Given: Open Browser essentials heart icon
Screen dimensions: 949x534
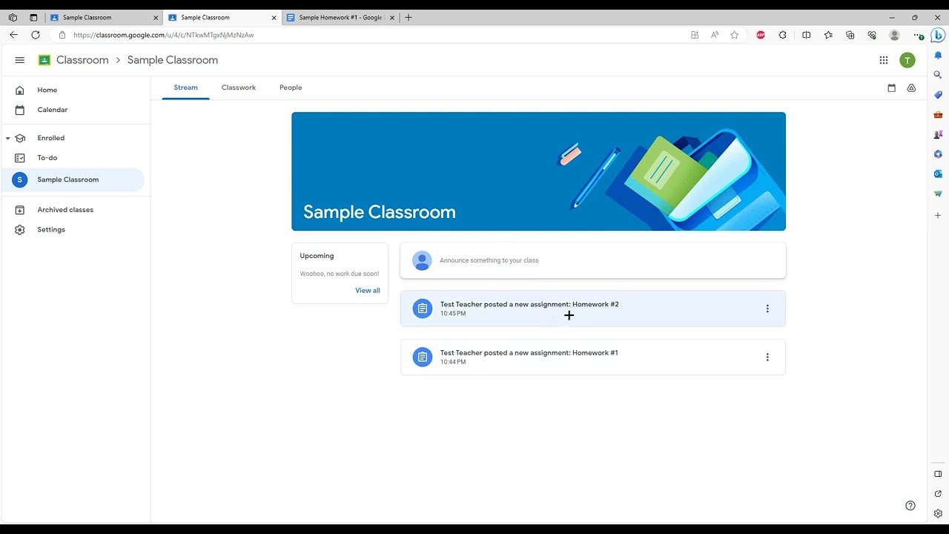Looking at the screenshot, I should 872,35.
